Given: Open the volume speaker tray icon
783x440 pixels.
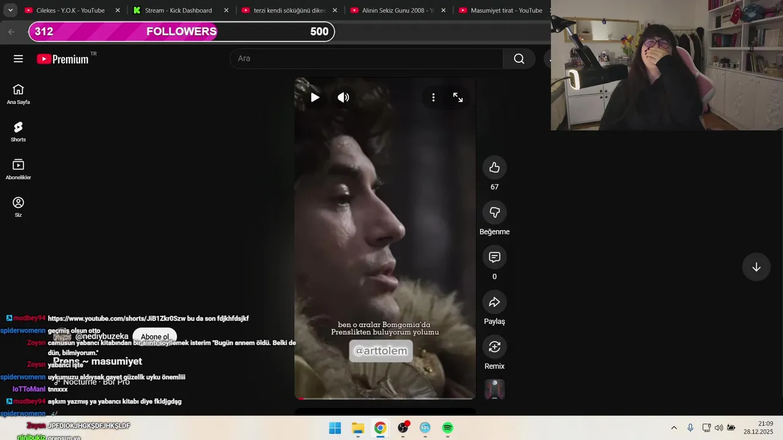Looking at the screenshot, I should tap(719, 428).
